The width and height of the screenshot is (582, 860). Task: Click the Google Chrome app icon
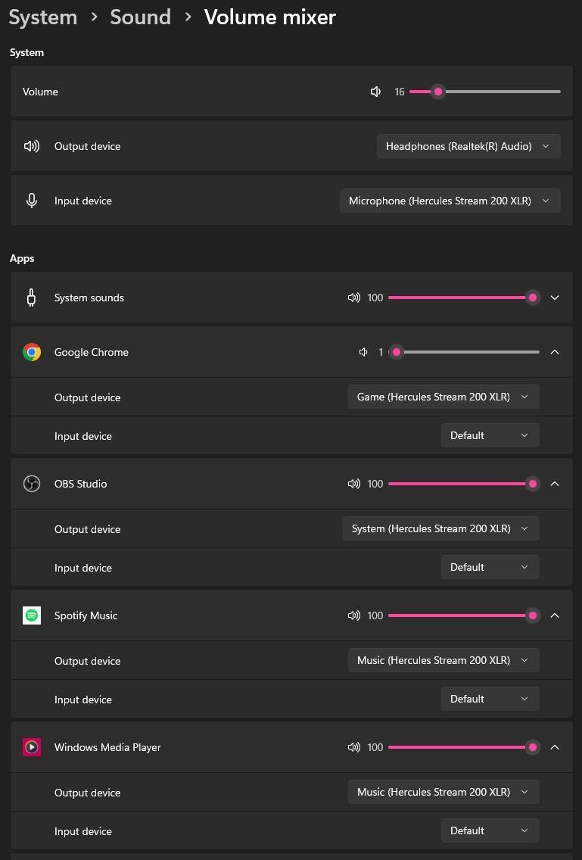[x=32, y=352]
